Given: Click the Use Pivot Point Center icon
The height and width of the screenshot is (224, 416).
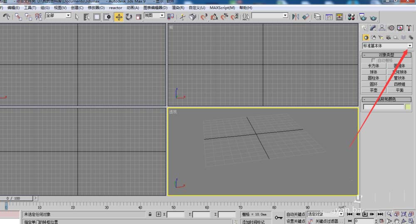Looking at the screenshot, I should (x=171, y=17).
